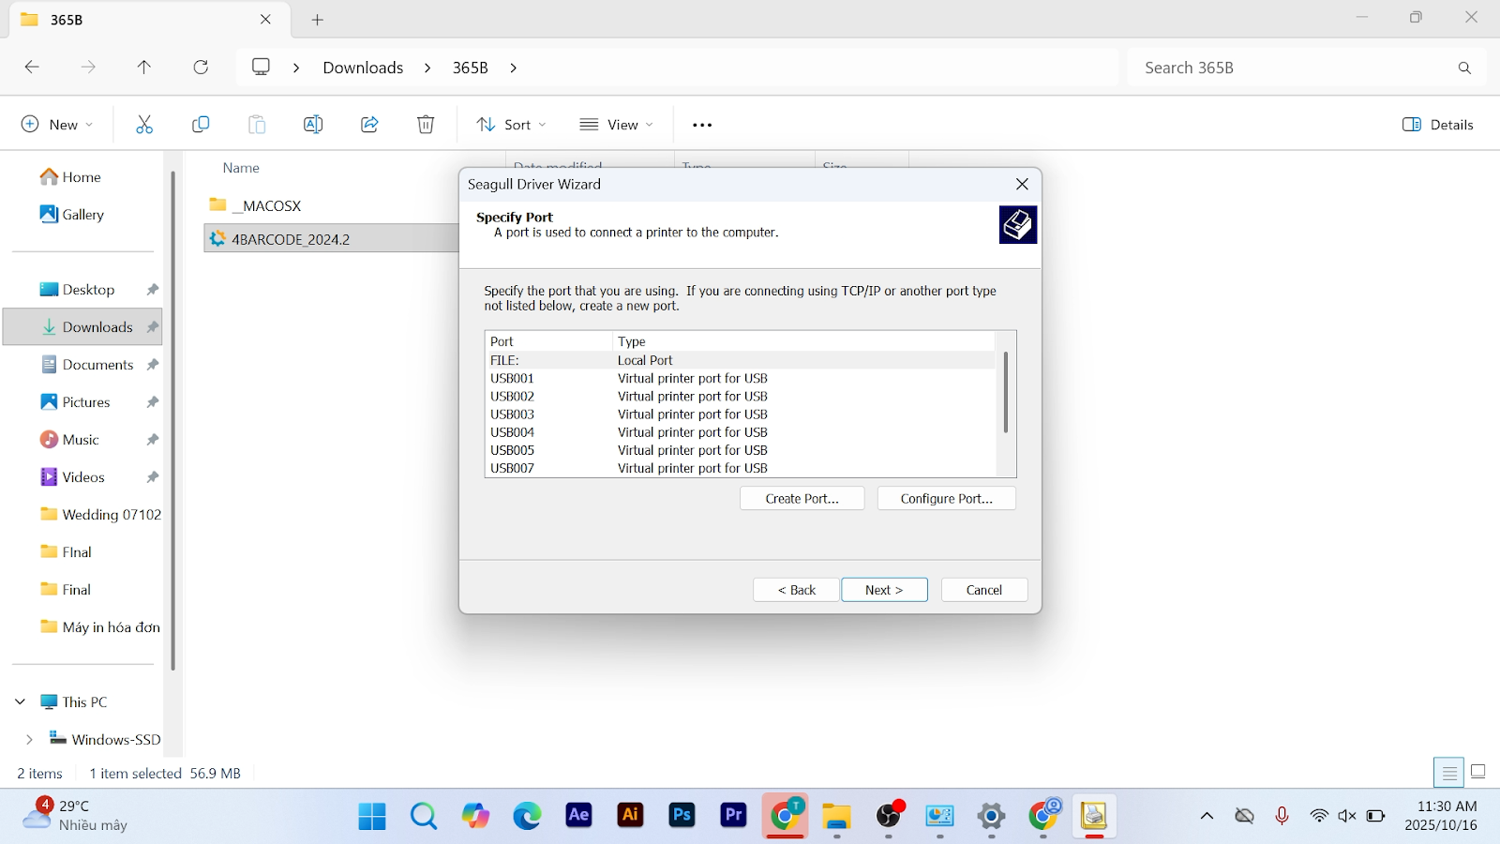Launch Adobe Photoshop from the taskbar

click(x=682, y=816)
